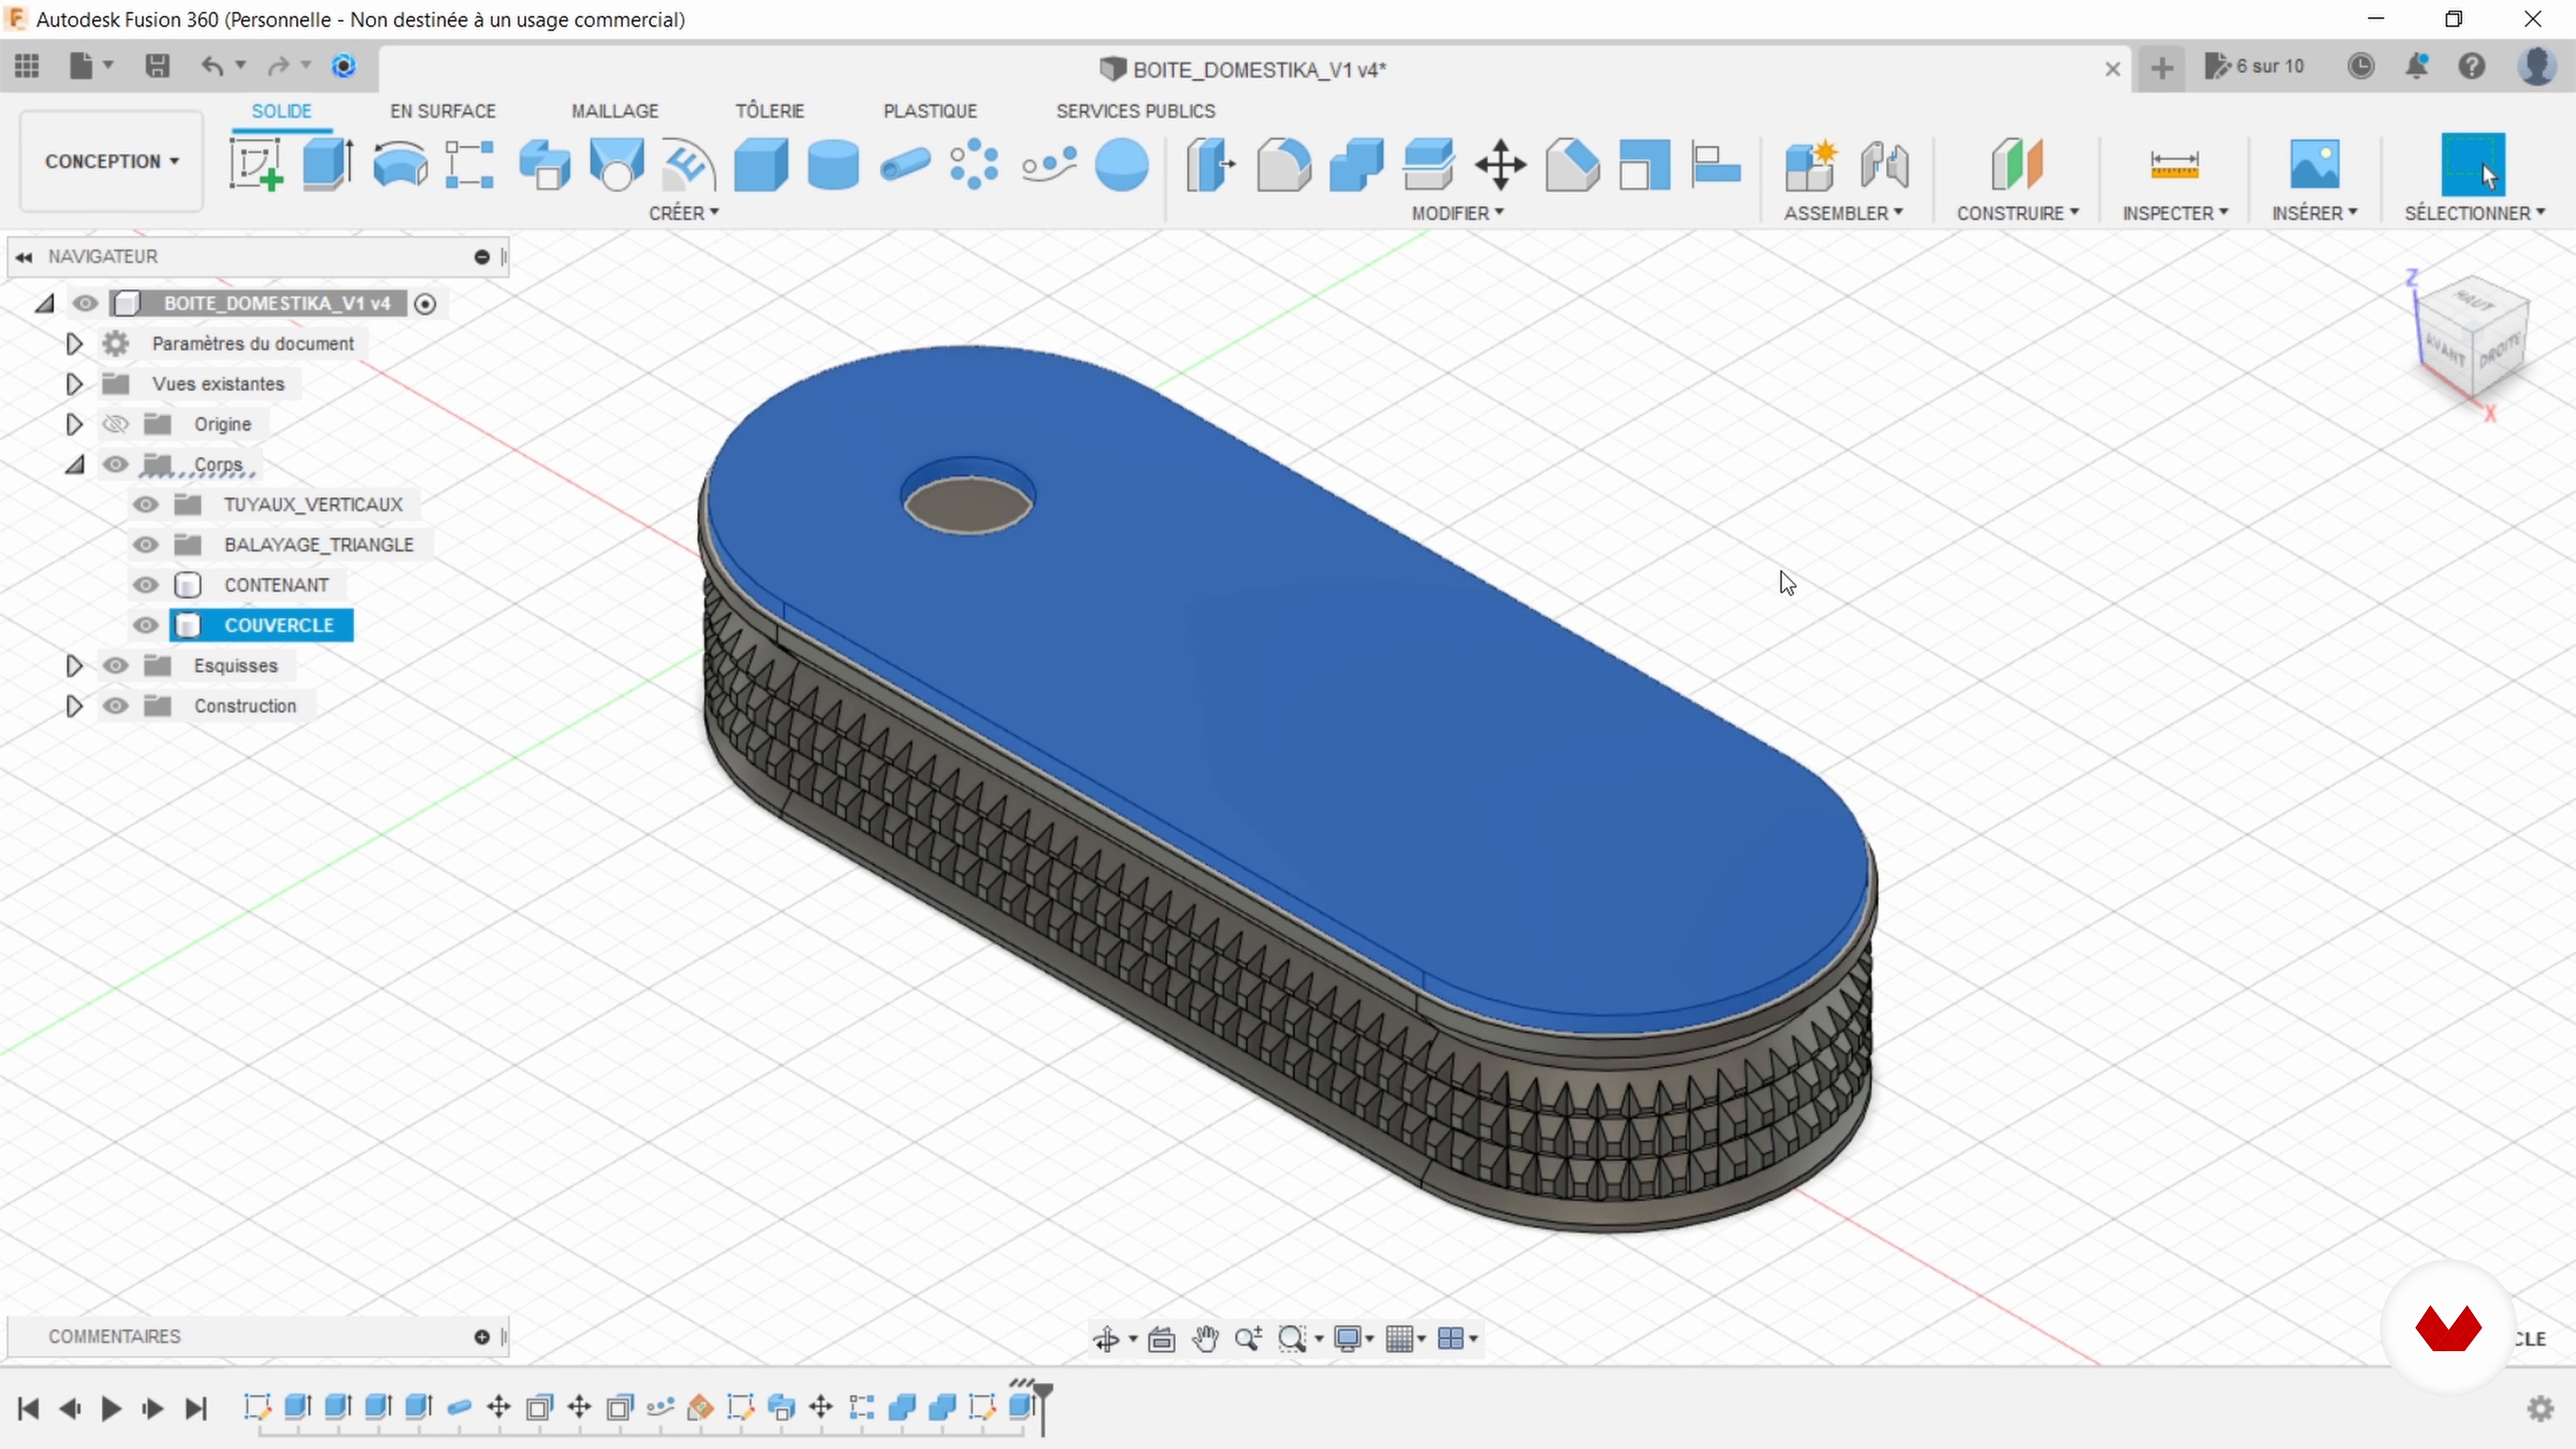The width and height of the screenshot is (2576, 1449).
Task: Select the Box primitive tool
Action: (x=761, y=164)
